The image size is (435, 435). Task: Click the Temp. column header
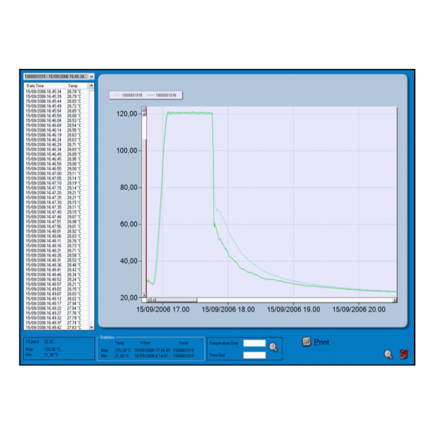(x=73, y=86)
